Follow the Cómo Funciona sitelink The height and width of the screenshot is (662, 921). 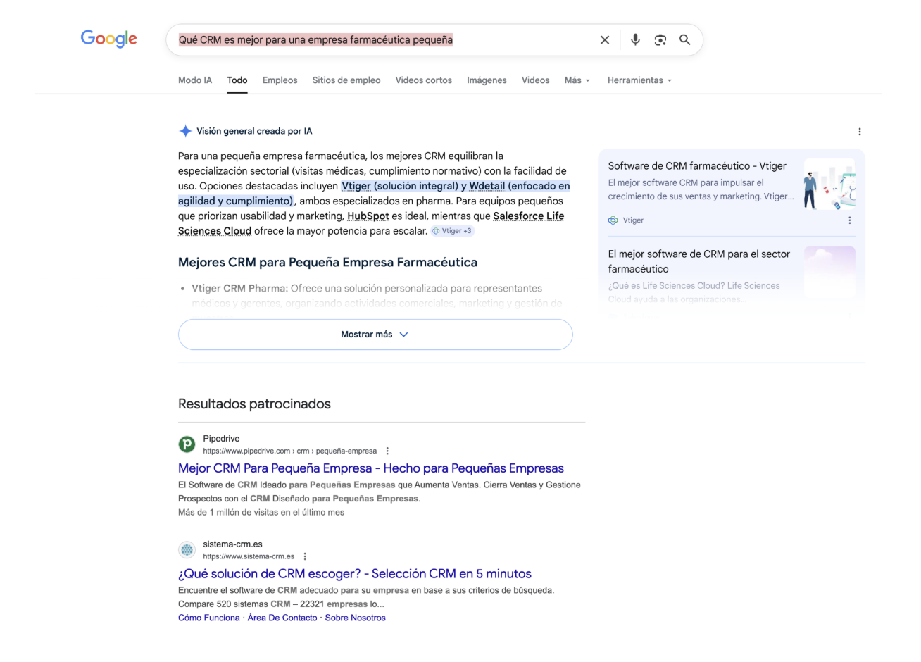pyautogui.click(x=209, y=618)
